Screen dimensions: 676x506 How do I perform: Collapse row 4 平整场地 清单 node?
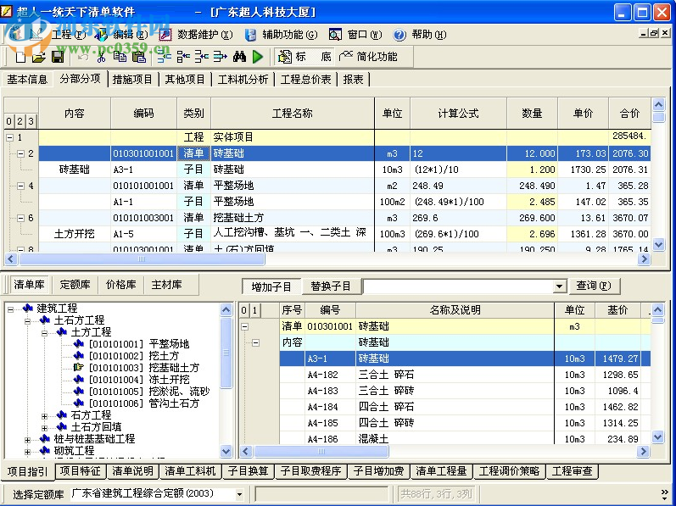(20, 186)
